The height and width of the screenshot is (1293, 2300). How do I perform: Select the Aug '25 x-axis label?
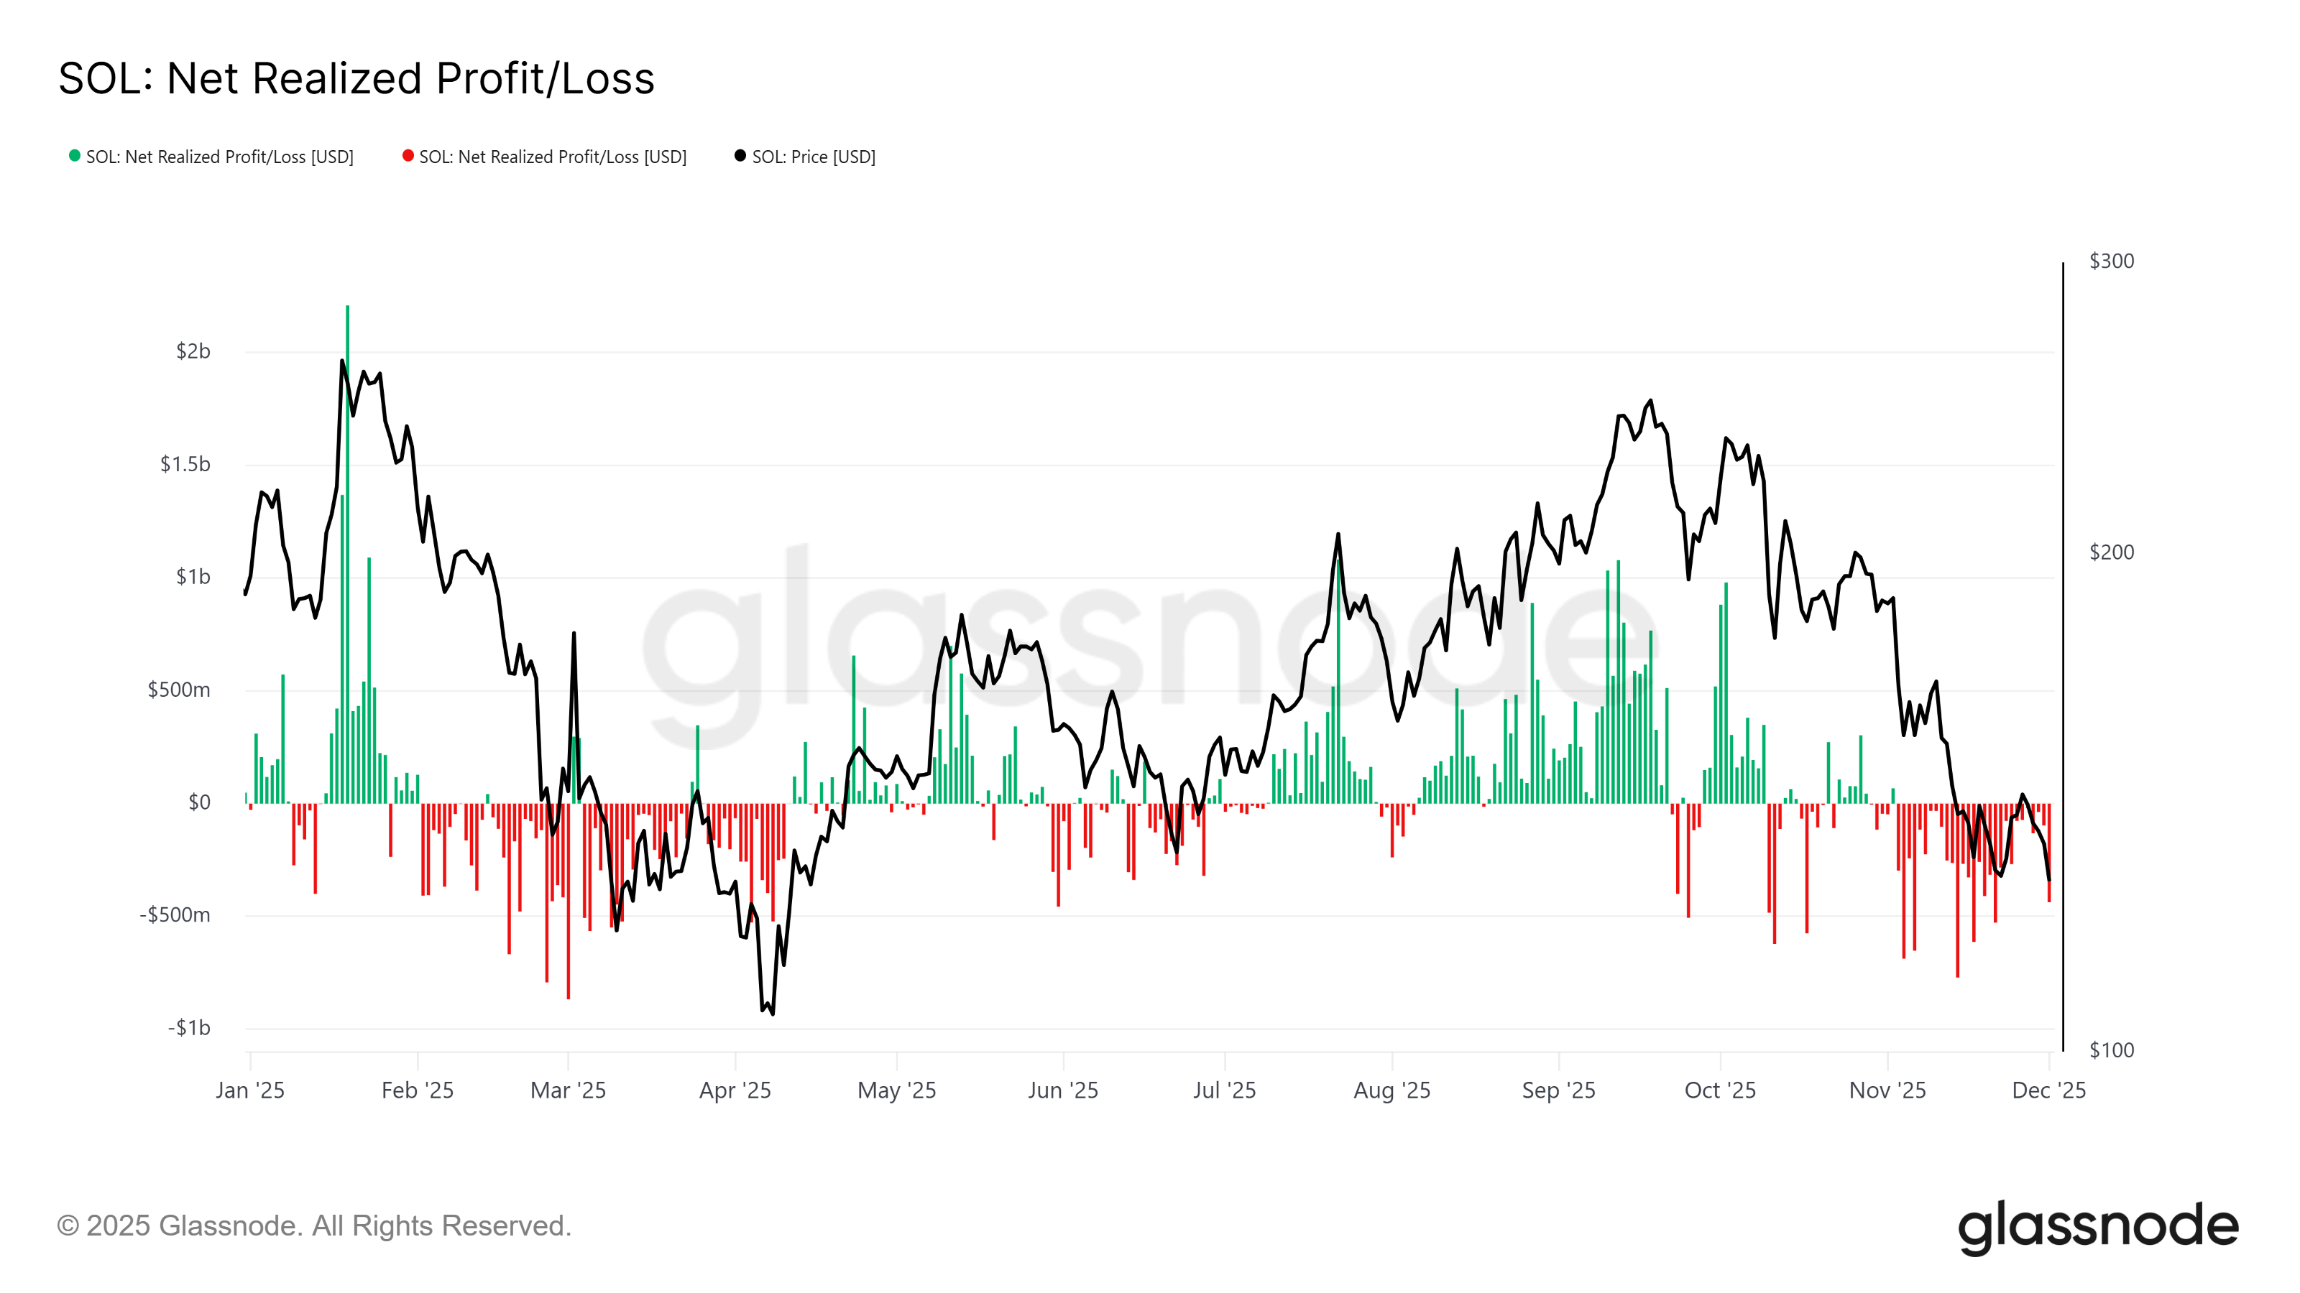click(x=1392, y=1090)
